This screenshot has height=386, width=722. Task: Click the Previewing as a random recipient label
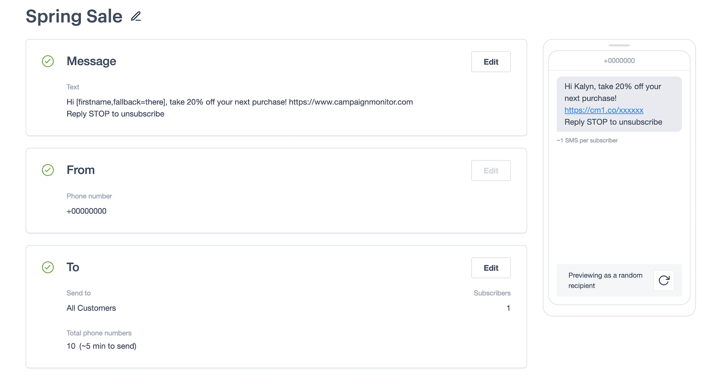605,280
